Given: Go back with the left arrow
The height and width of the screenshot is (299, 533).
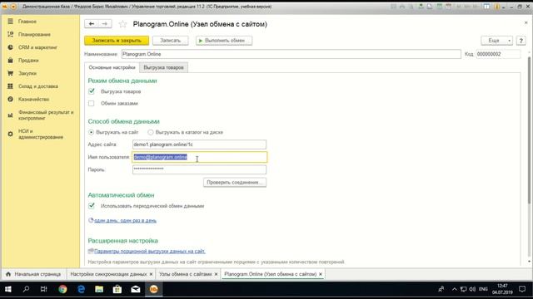Looking at the screenshot, I should click(91, 24).
